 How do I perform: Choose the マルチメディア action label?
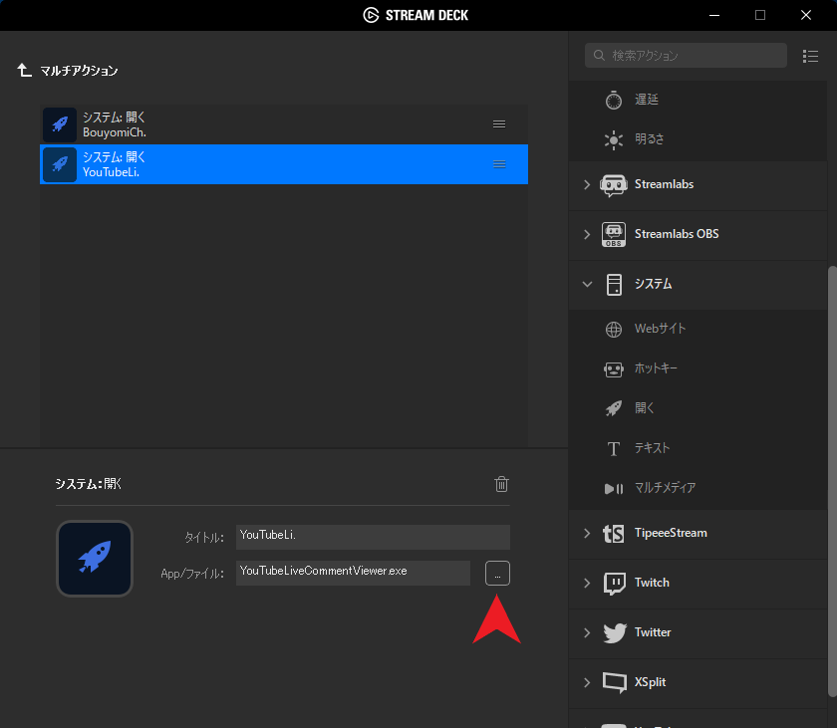(666, 488)
